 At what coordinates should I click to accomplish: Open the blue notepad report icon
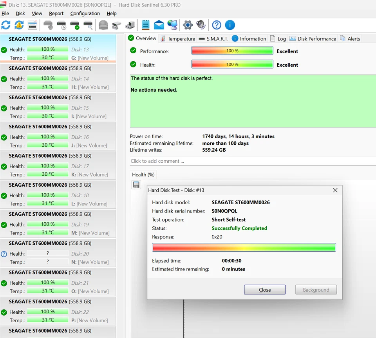coord(146,25)
